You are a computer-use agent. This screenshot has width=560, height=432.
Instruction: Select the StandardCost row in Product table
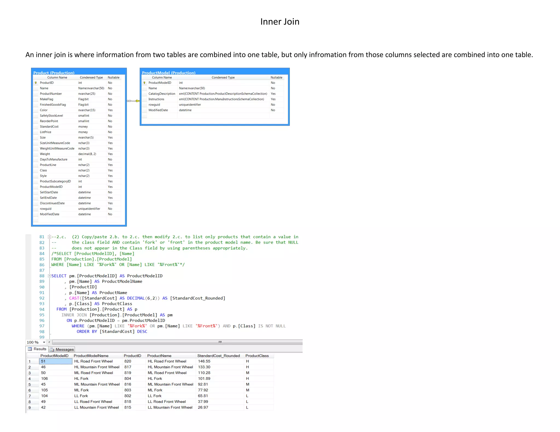tap(49, 126)
